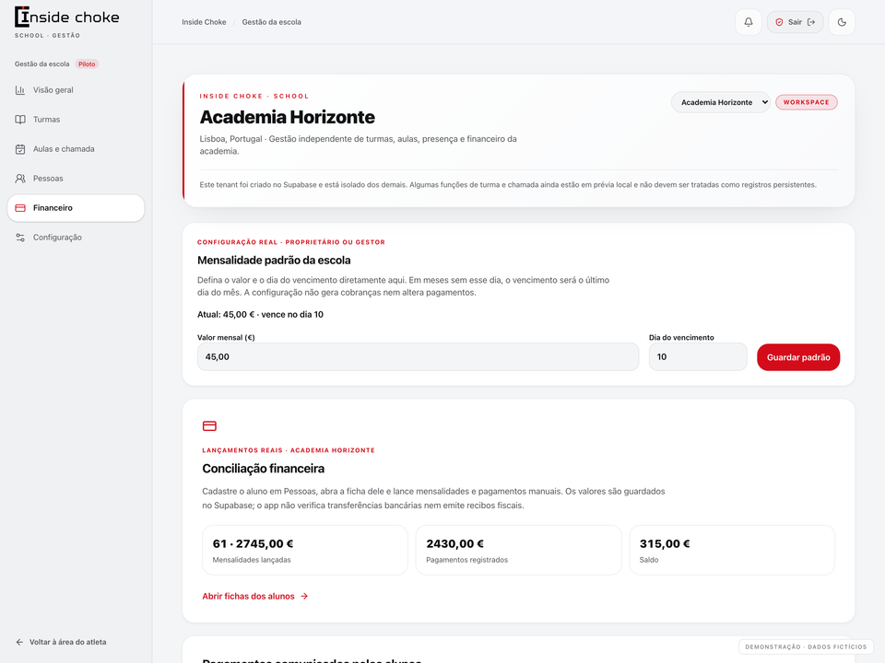885x663 pixels.
Task: Click the Mensalidades lançadas summary card
Action: 305,551
